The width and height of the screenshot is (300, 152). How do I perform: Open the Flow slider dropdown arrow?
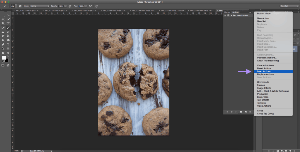(x=86, y=6)
